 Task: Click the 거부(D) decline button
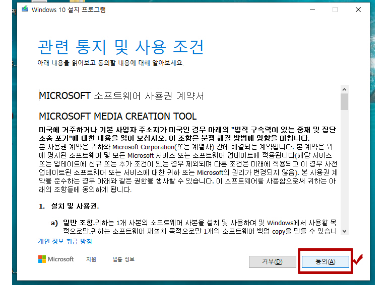click(273, 261)
